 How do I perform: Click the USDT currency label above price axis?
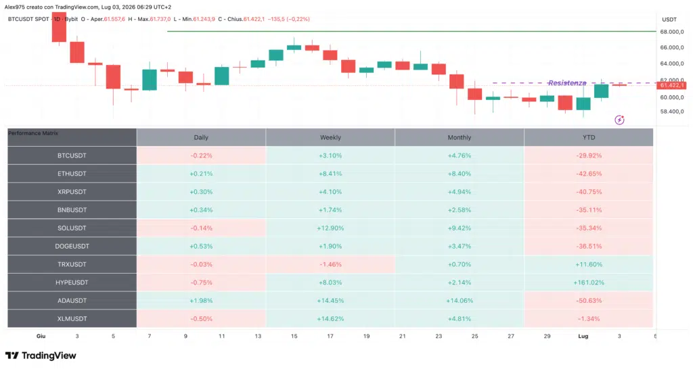(669, 20)
